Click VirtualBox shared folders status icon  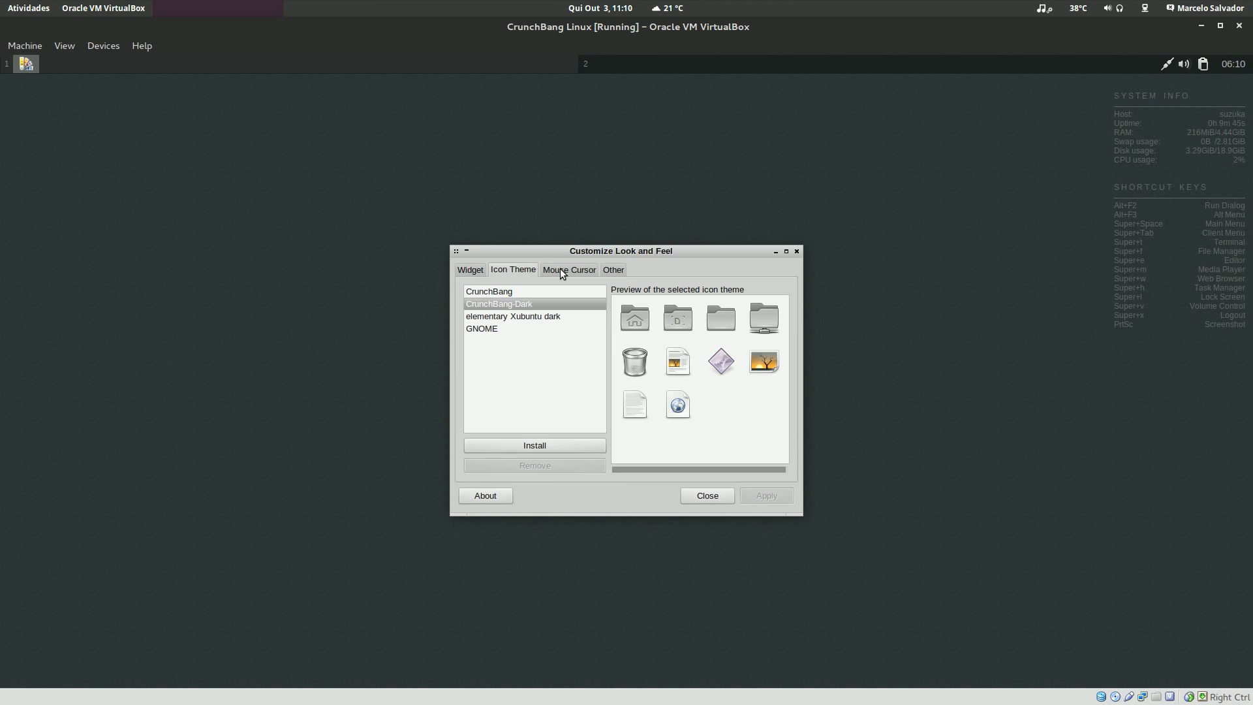1156,697
